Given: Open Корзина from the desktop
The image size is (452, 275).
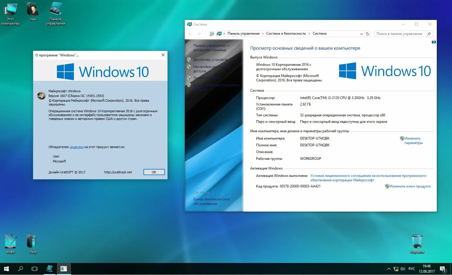Looking at the screenshot, I should coord(417,241).
